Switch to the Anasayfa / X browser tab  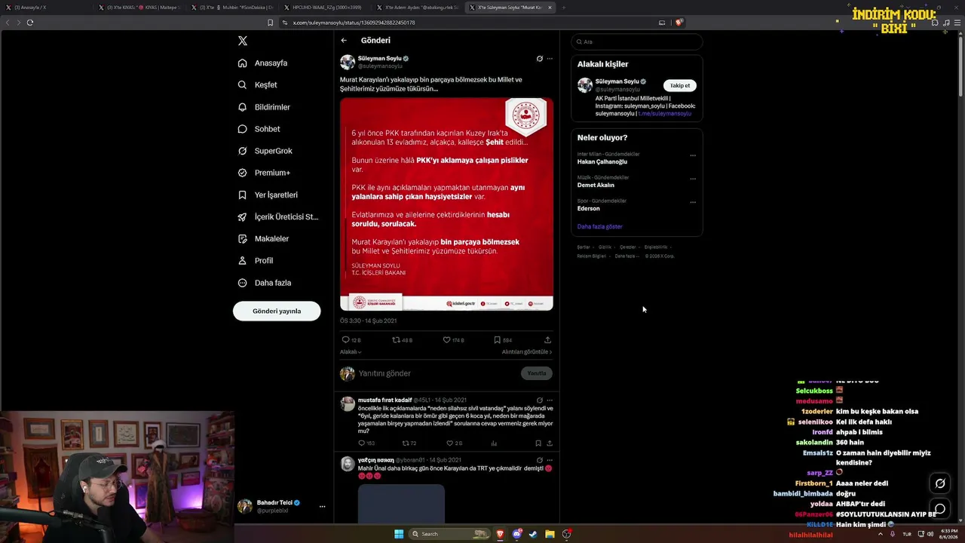(47, 8)
